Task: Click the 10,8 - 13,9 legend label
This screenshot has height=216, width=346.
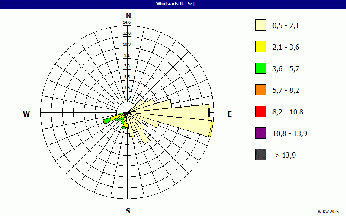Action: [x=290, y=134]
